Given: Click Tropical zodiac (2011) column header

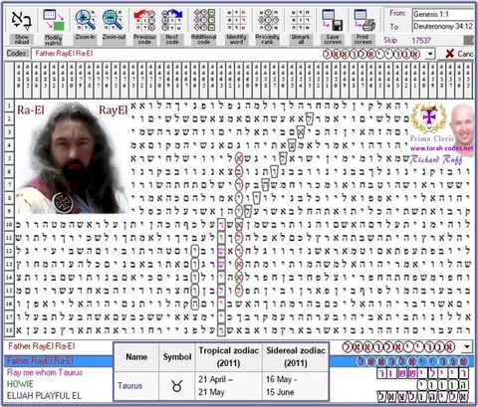Looking at the screenshot, I should (x=229, y=357).
